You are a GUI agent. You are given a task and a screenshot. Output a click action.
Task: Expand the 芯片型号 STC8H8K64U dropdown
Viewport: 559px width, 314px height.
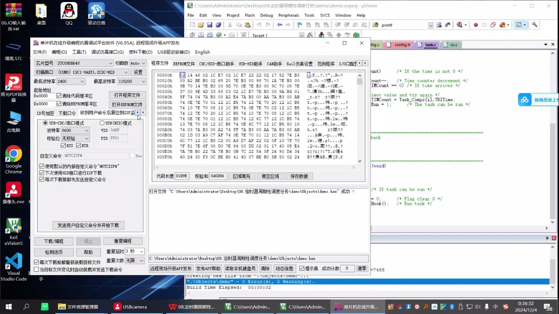point(110,63)
